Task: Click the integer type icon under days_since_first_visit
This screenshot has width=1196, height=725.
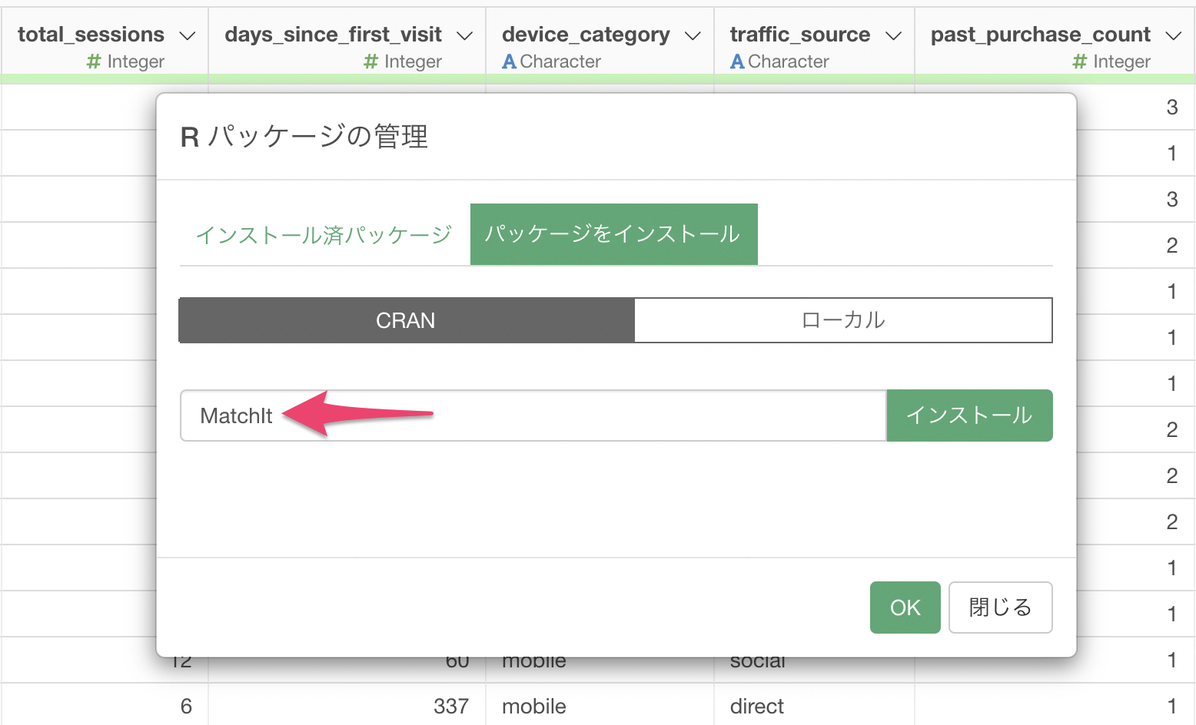Action: (x=370, y=61)
